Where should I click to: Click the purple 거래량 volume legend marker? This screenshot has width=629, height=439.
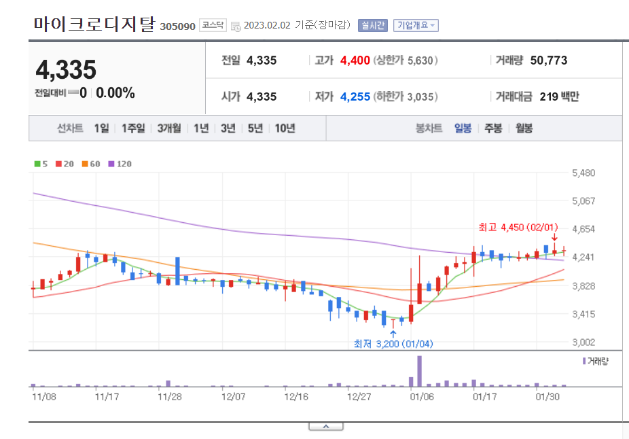pos(584,361)
